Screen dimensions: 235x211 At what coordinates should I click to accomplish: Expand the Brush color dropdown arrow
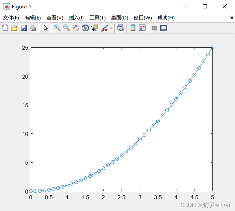pyautogui.click(x=111, y=28)
